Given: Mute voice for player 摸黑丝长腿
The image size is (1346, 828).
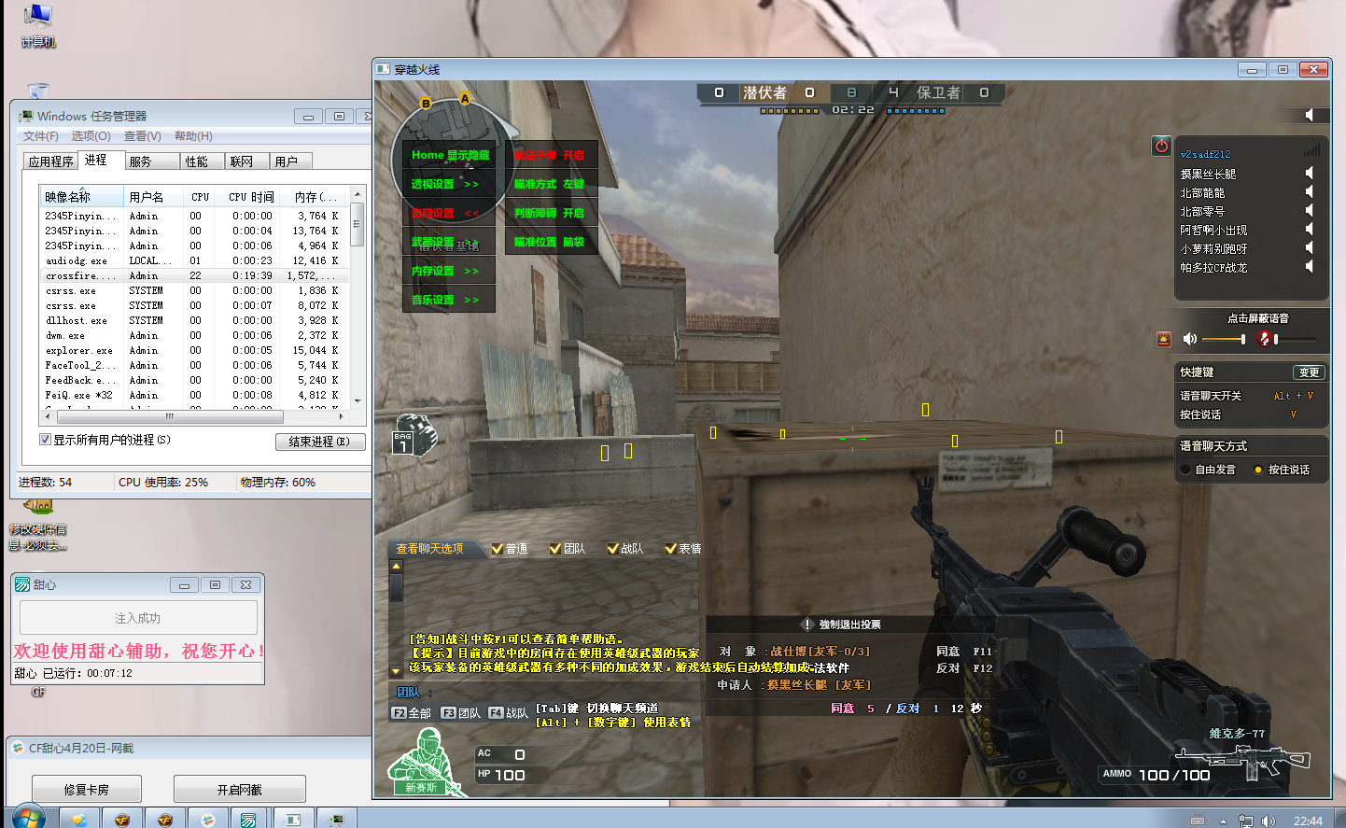Looking at the screenshot, I should tap(1309, 173).
